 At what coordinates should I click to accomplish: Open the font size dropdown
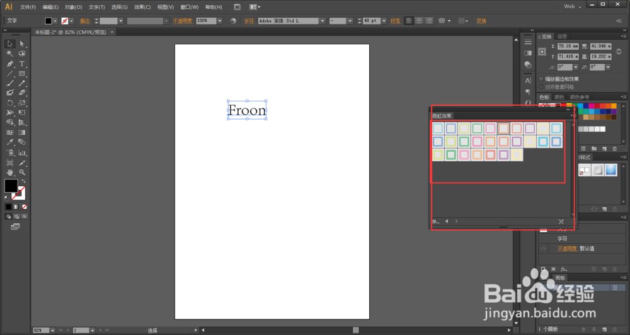coord(384,21)
